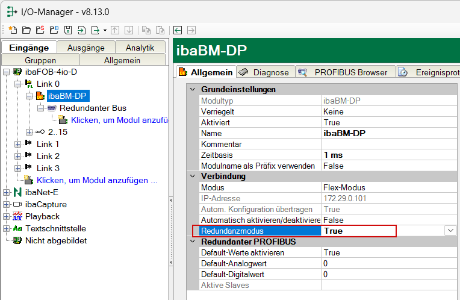The image size is (460, 300).
Task: Expand the Link 1 tree node
Action: point(17,144)
